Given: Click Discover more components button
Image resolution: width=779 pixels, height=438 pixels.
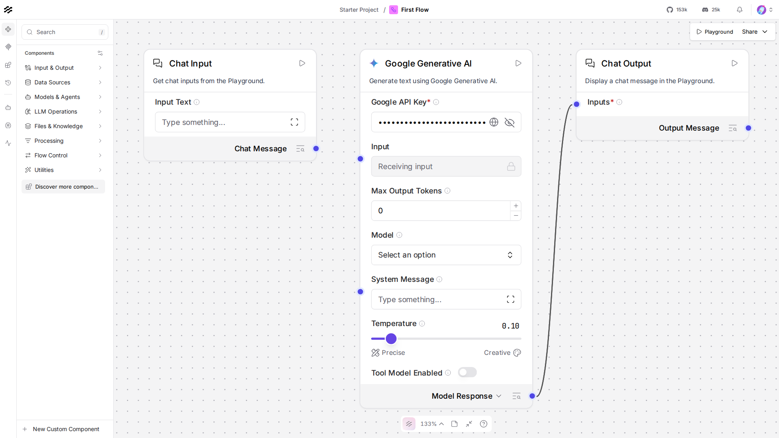Looking at the screenshot, I should 63,187.
